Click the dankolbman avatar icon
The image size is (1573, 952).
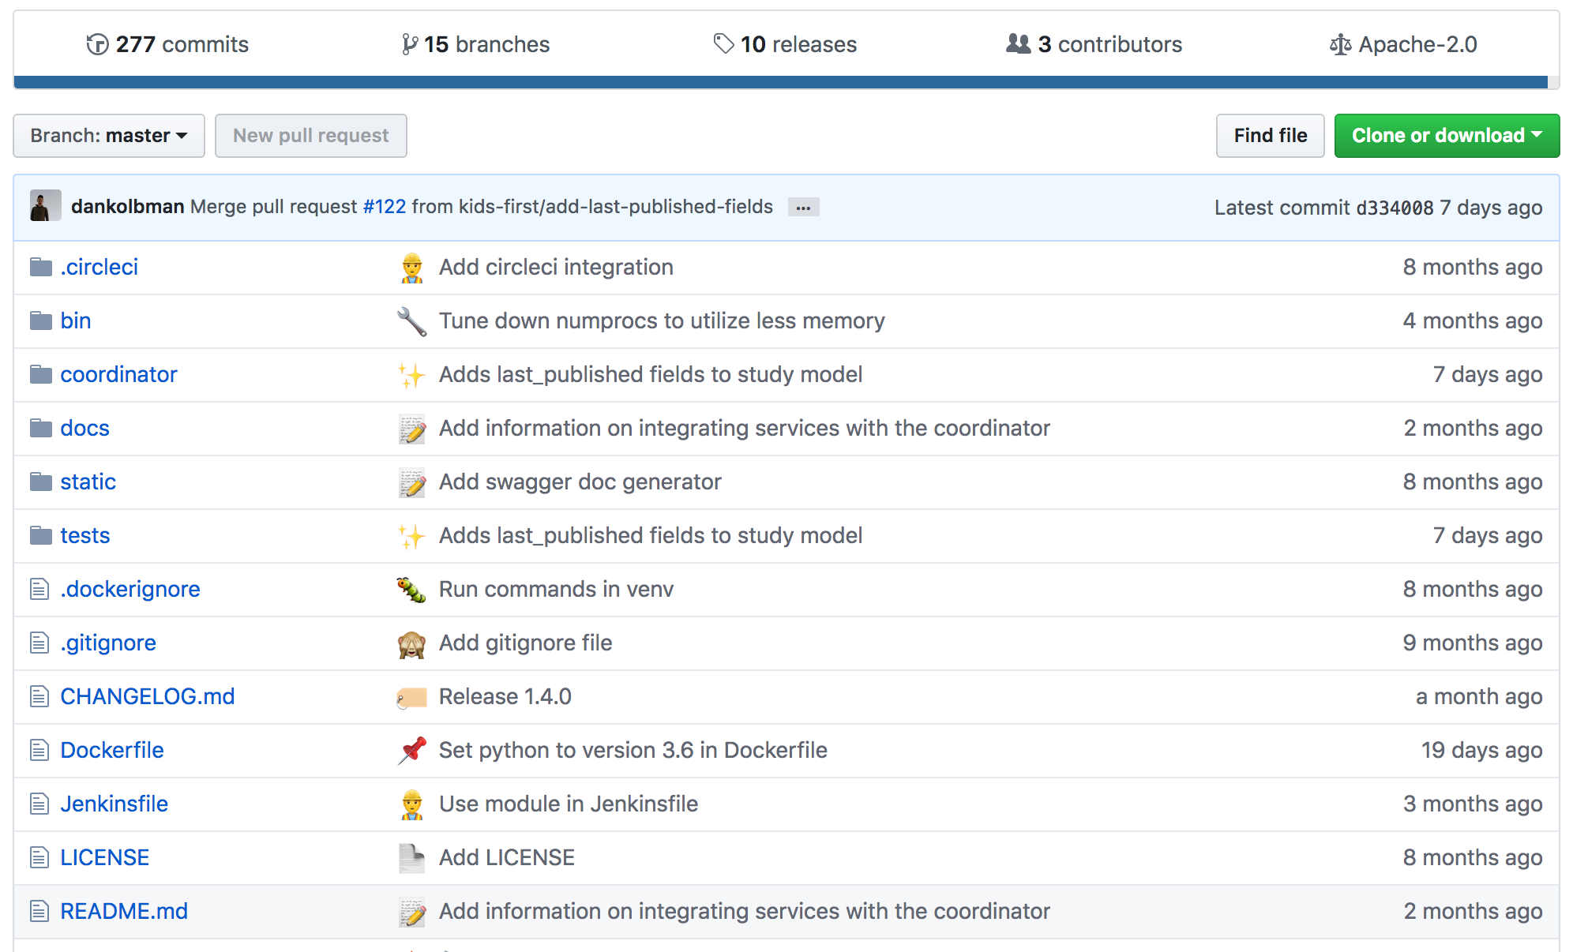tap(45, 207)
